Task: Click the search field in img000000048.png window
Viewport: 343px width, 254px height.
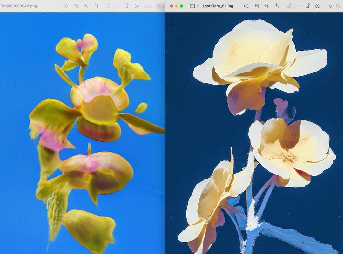Action: pos(161,6)
